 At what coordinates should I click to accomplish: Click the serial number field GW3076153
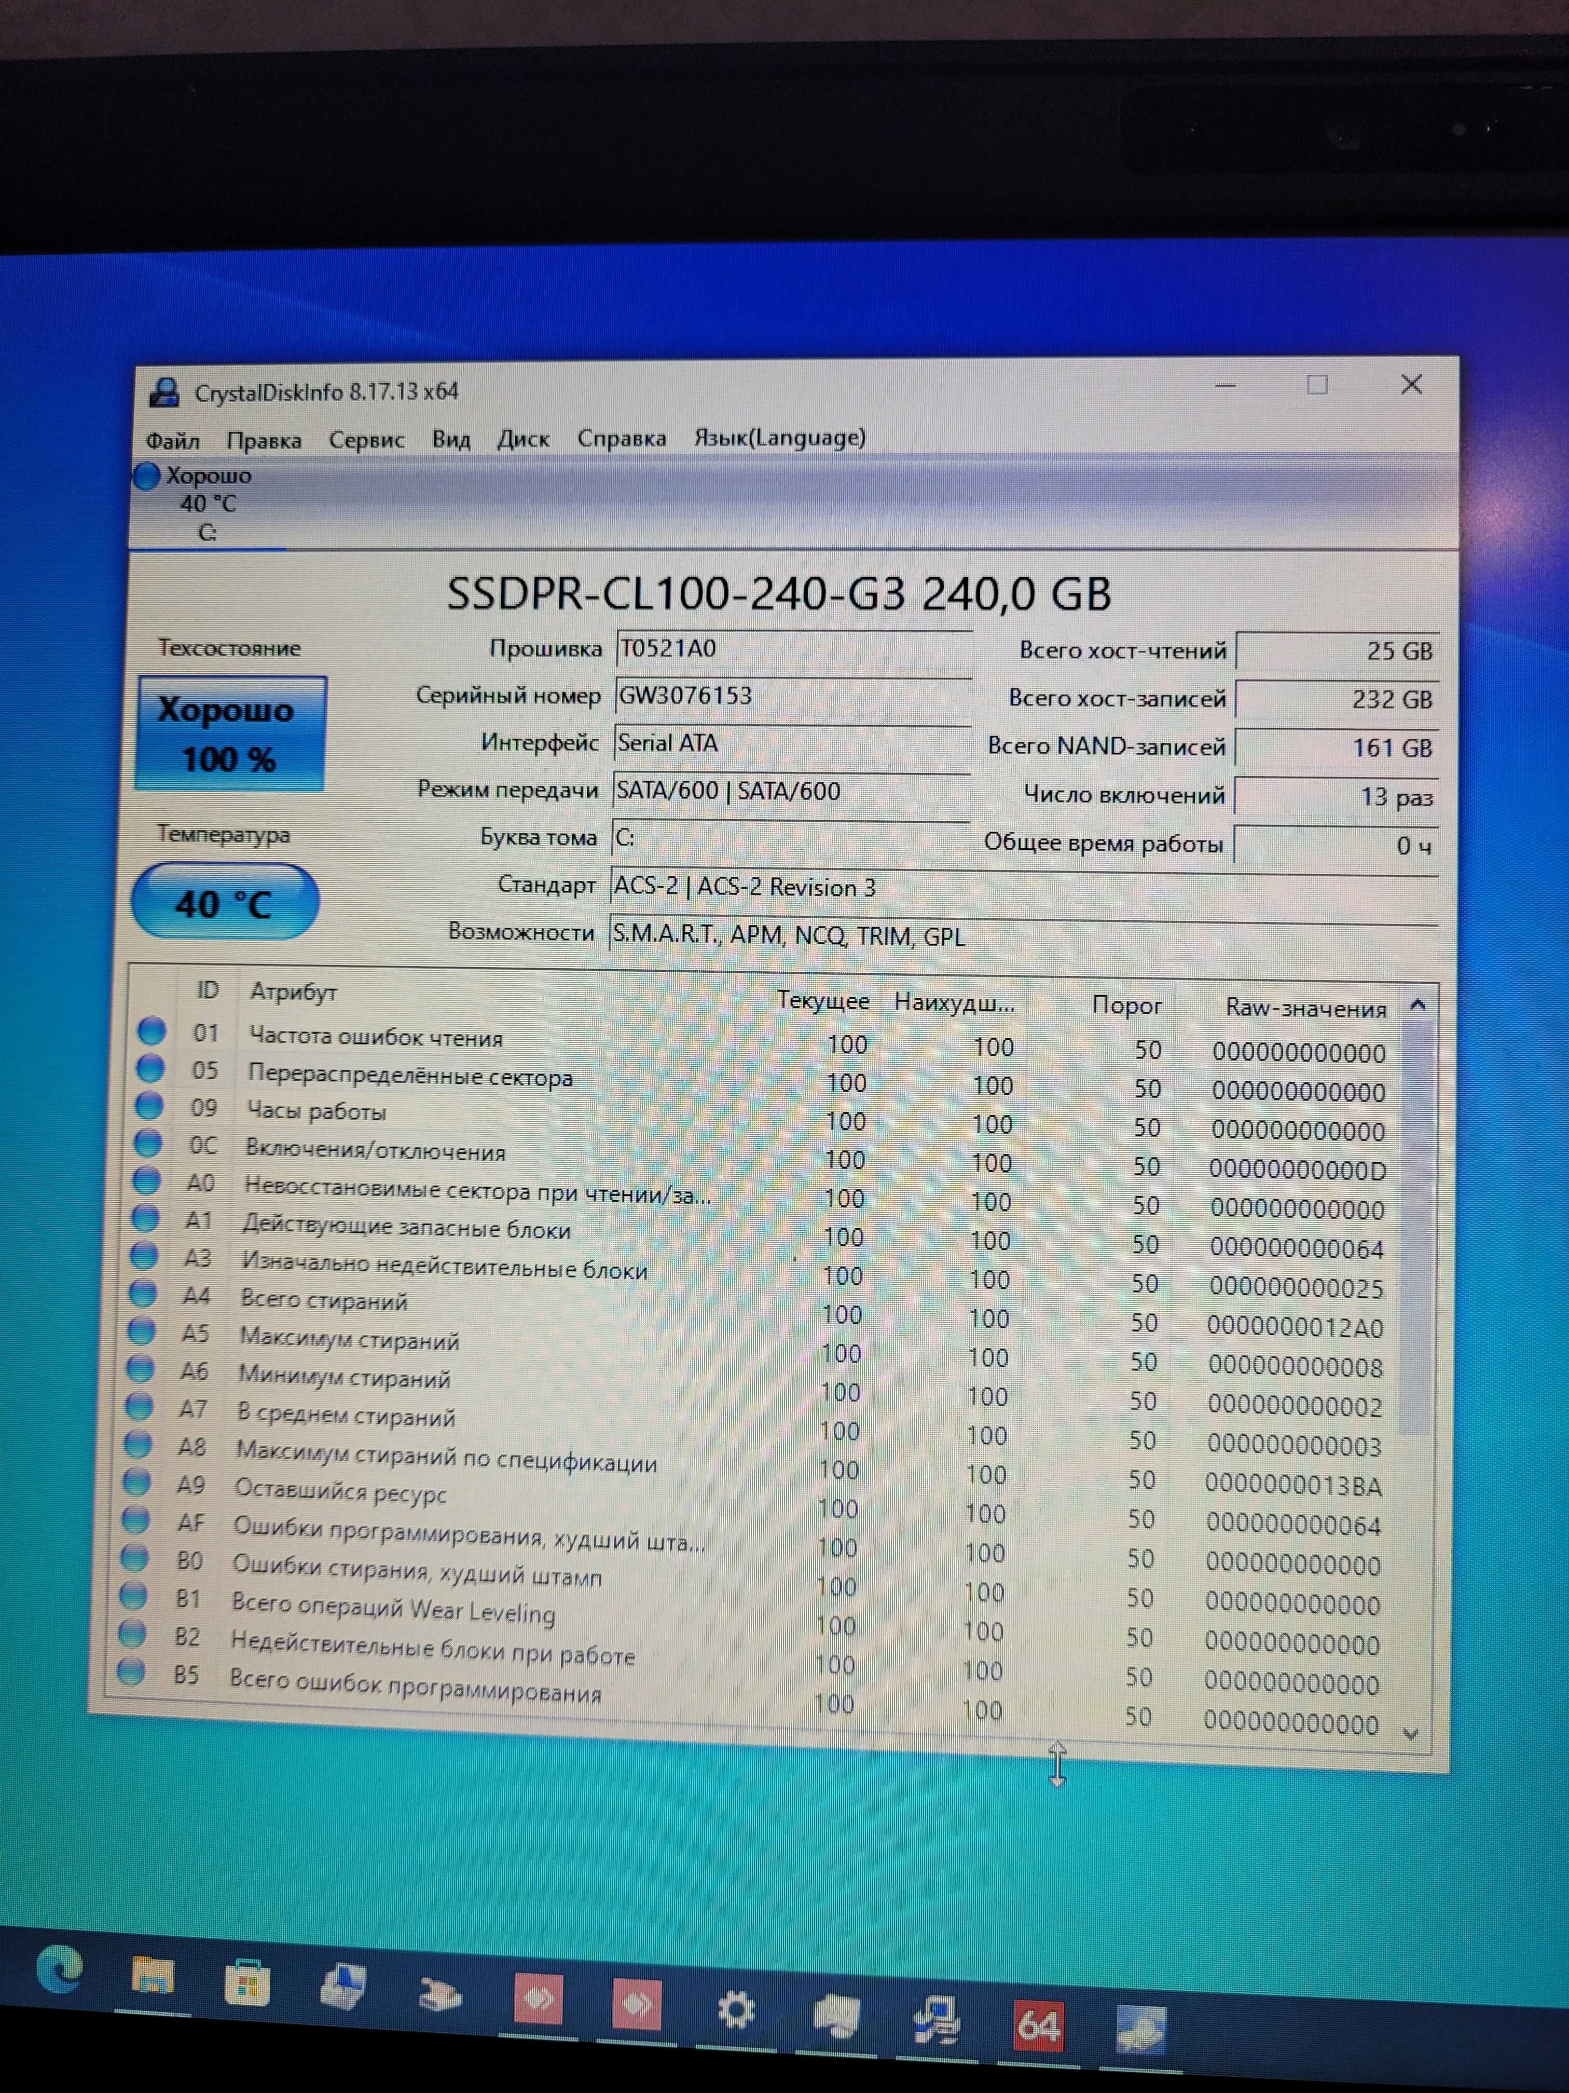[792, 697]
